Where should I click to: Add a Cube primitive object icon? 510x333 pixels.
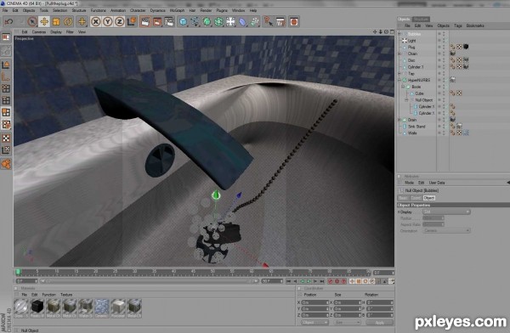click(x=183, y=22)
